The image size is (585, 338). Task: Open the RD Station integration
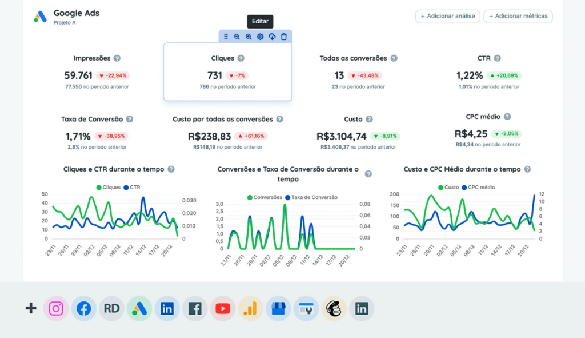[111, 308]
